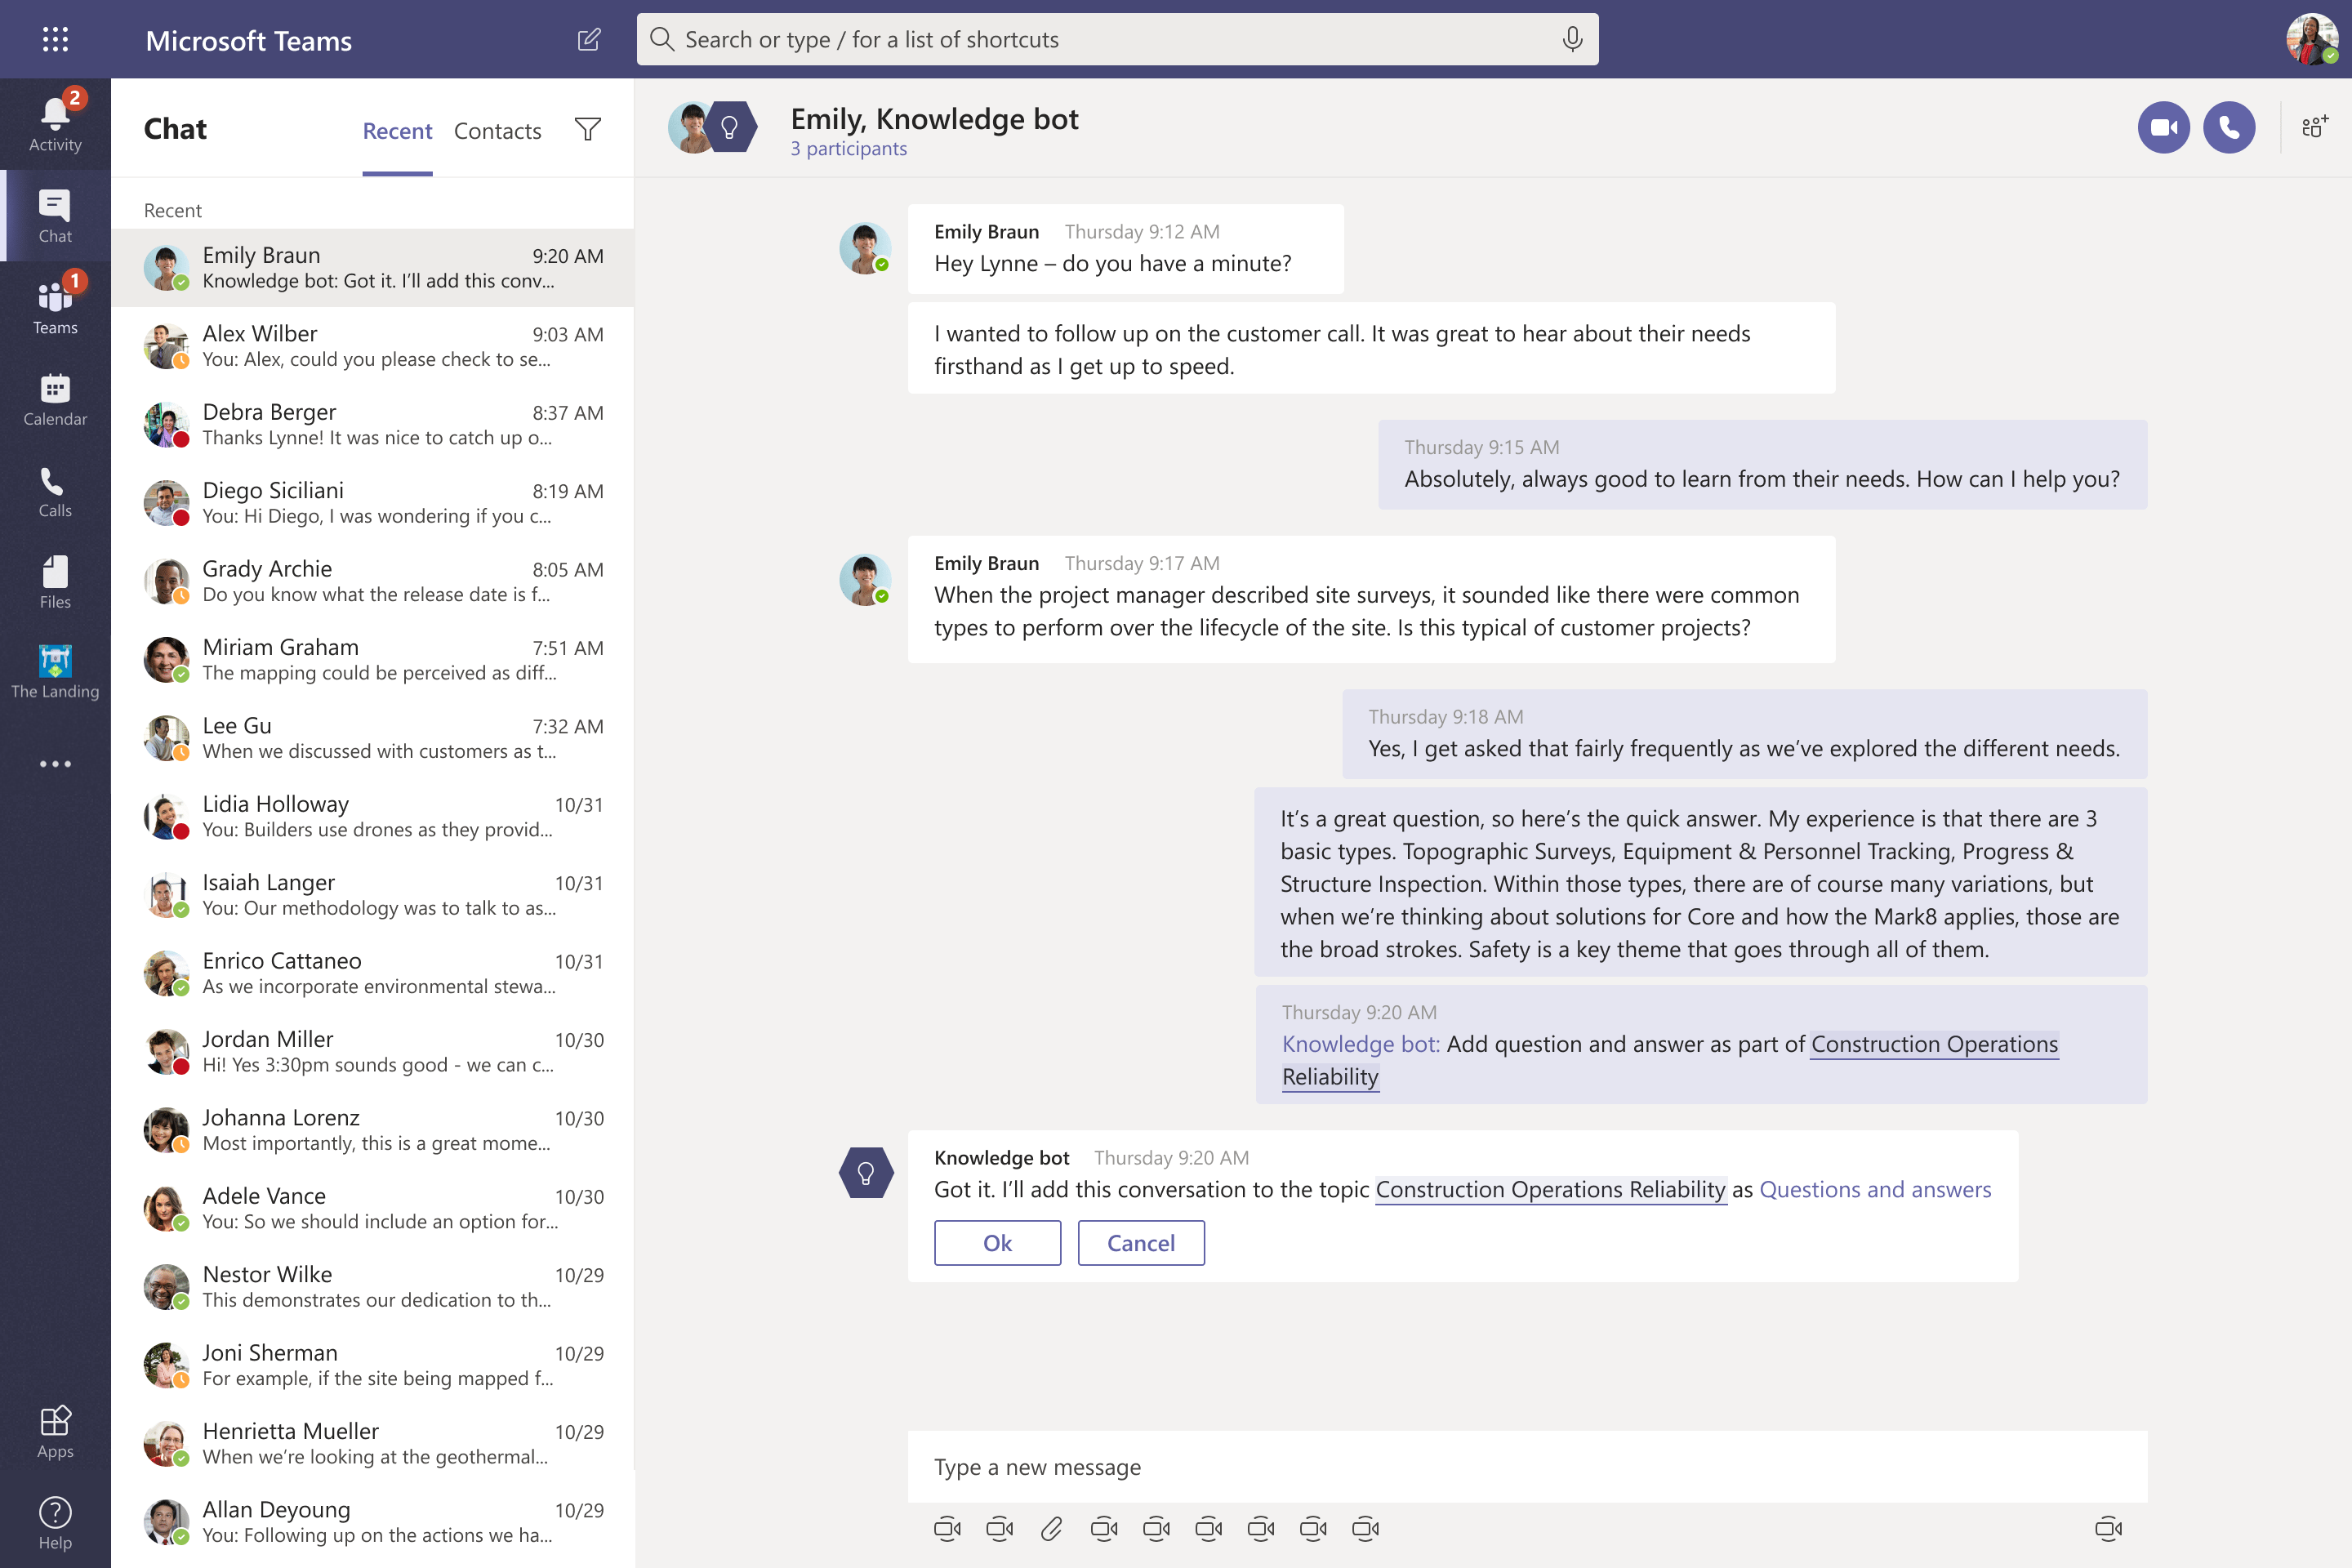The height and width of the screenshot is (1568, 2352).
Task: Select the Recent tab
Action: coord(397,131)
